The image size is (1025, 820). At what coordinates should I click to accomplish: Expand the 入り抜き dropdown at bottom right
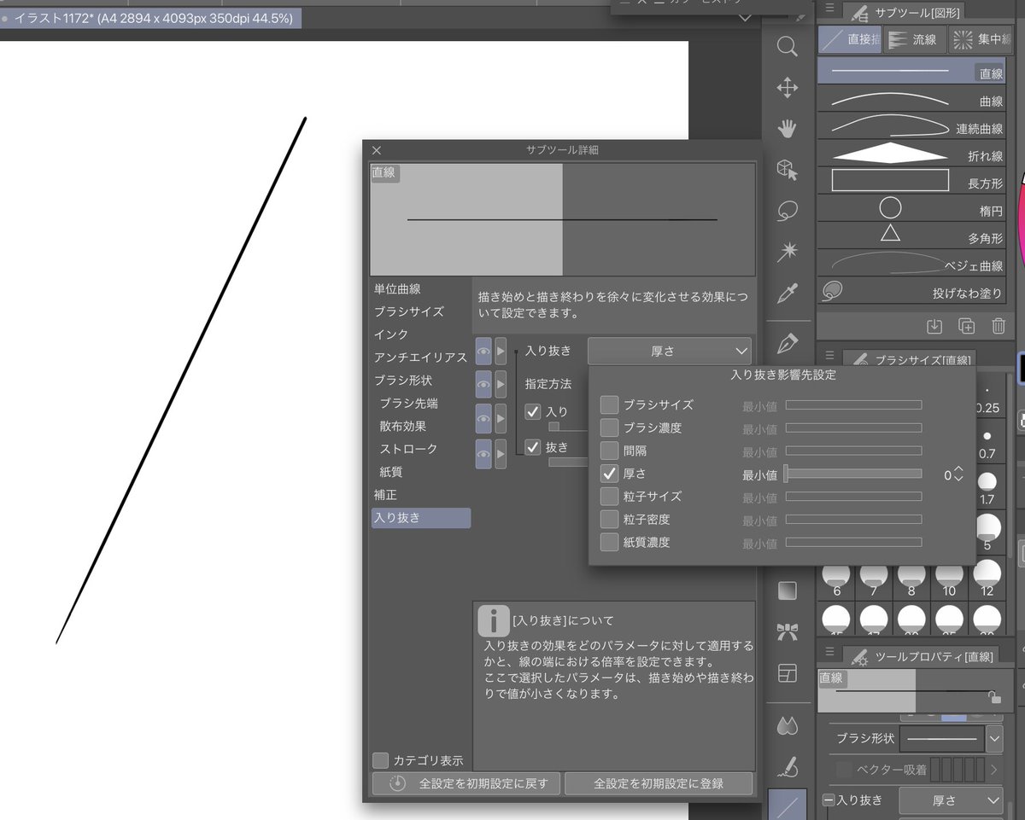[x=953, y=800]
